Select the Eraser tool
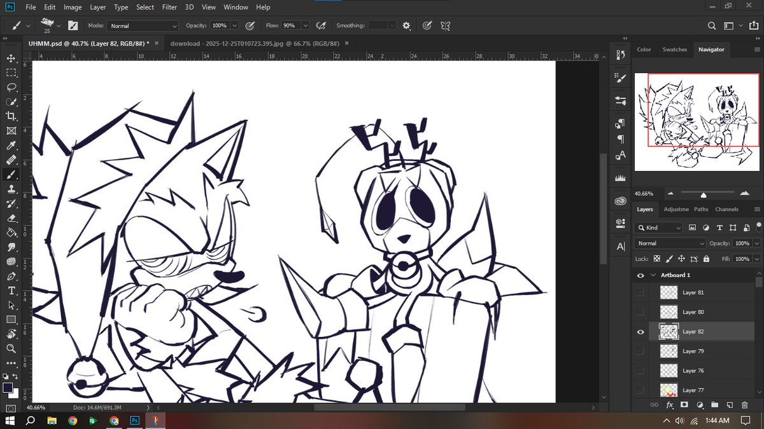Image resolution: width=764 pixels, height=429 pixels. pyautogui.click(x=11, y=218)
